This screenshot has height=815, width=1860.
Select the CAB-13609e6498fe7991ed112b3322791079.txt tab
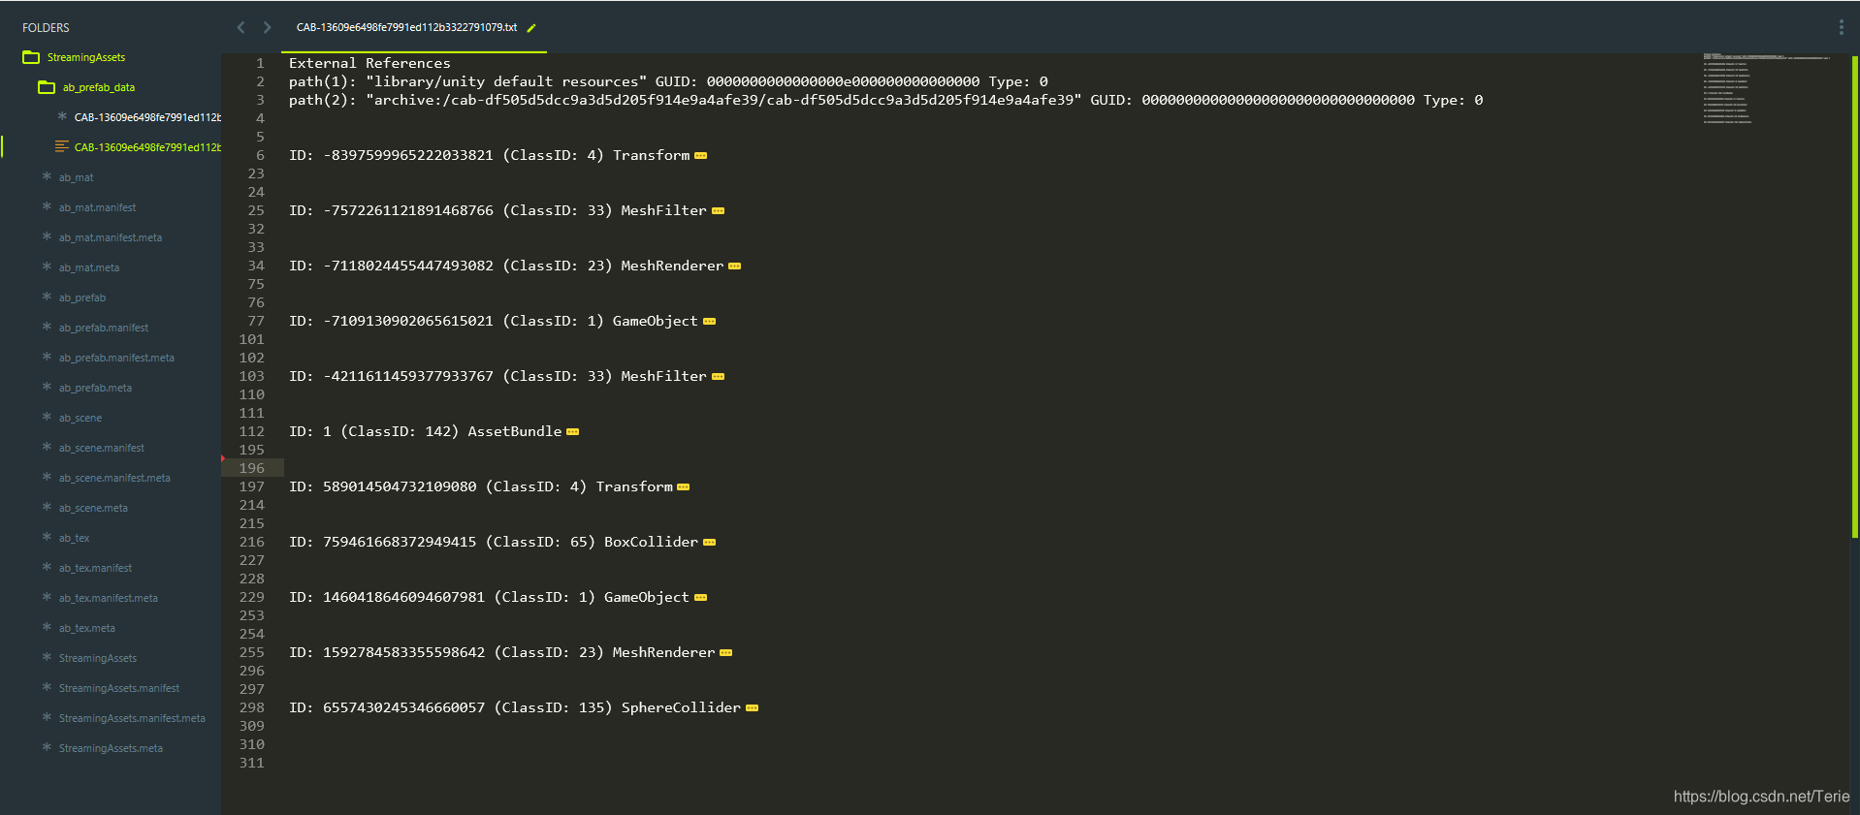(x=414, y=28)
